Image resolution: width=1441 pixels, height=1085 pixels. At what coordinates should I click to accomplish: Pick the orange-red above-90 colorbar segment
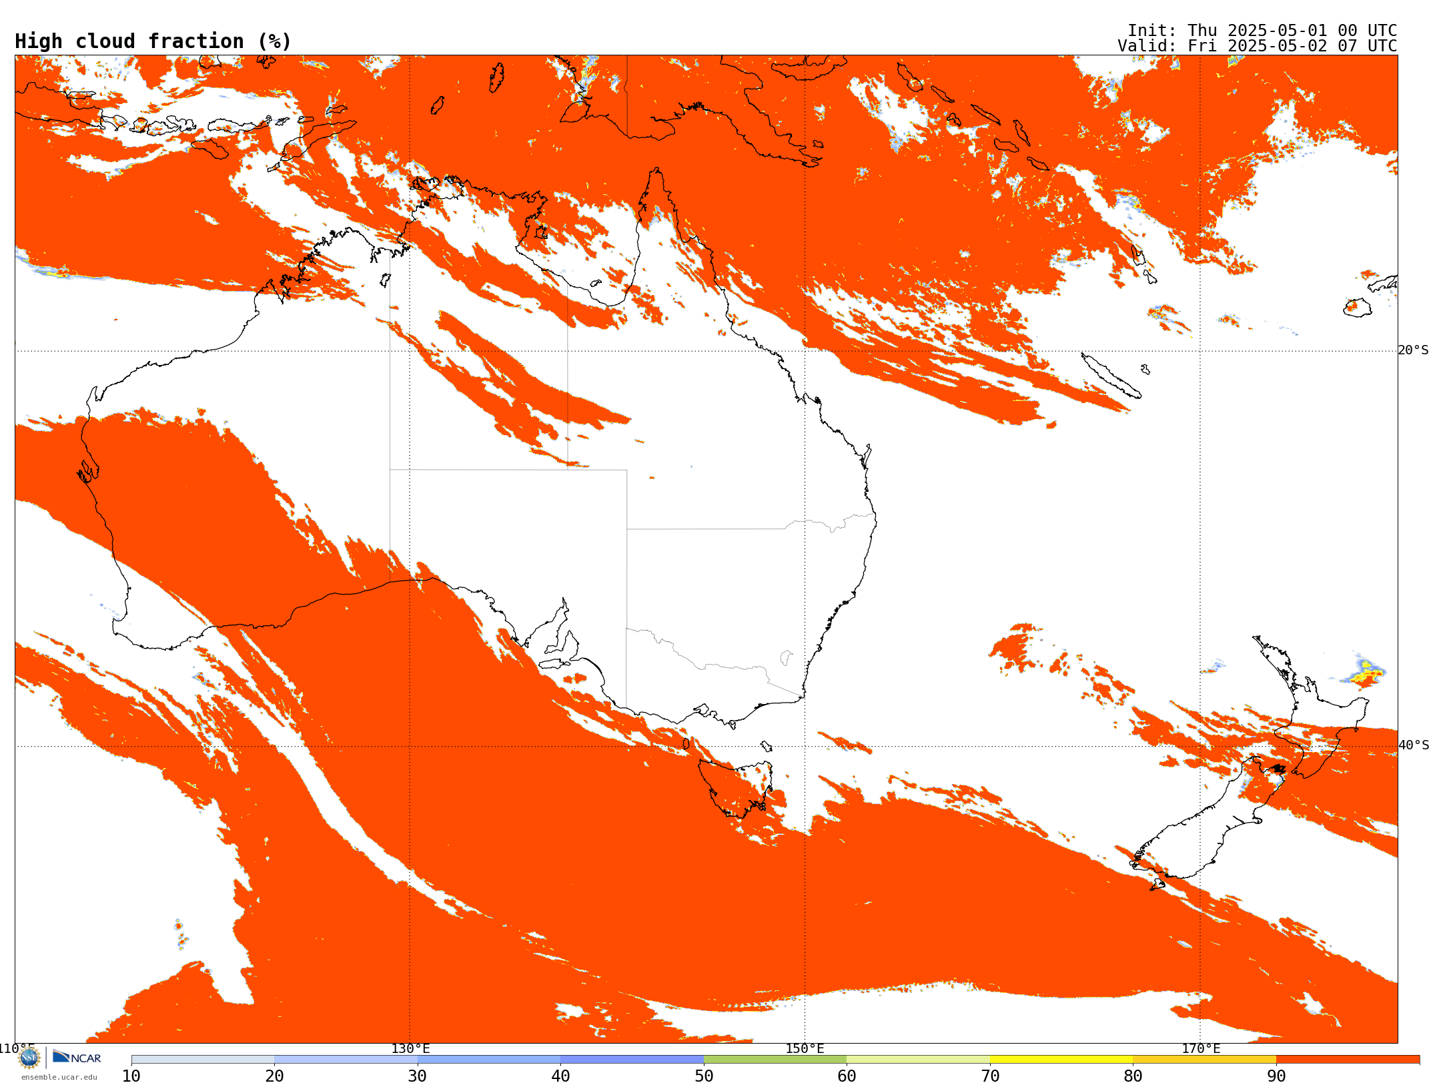coord(1348,1060)
